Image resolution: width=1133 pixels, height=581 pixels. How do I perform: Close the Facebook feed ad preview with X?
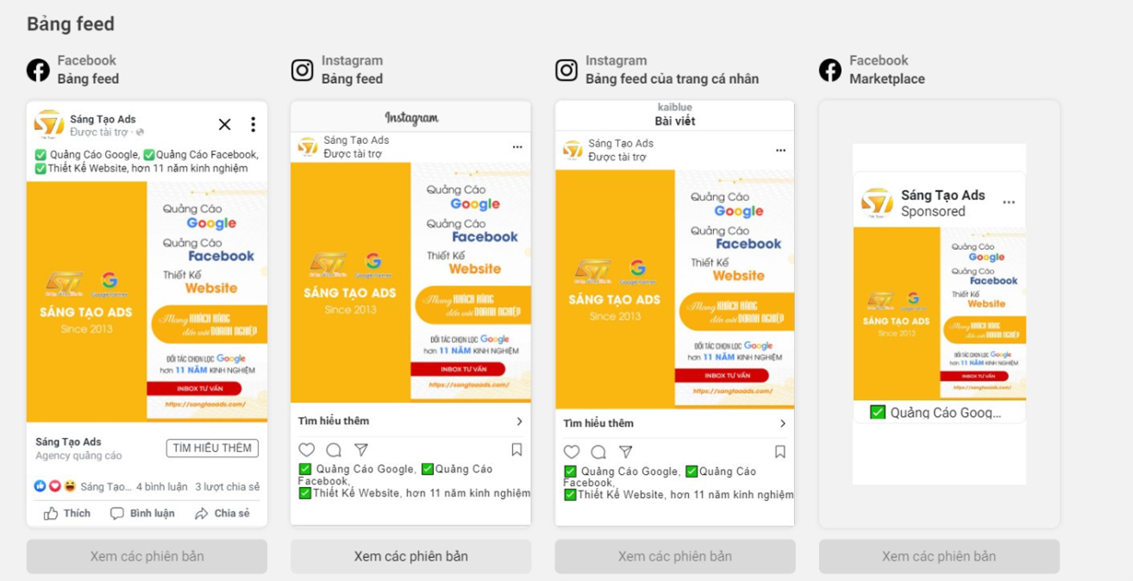tap(225, 125)
